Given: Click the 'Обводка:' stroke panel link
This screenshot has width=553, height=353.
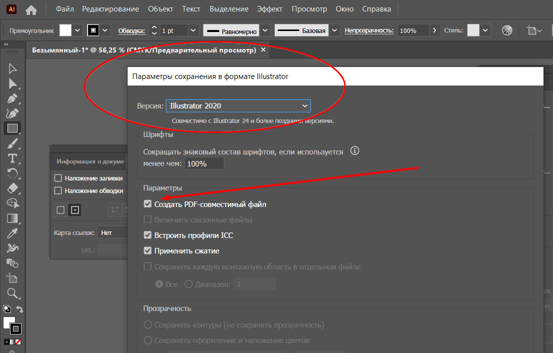Looking at the screenshot, I should click(x=132, y=31).
